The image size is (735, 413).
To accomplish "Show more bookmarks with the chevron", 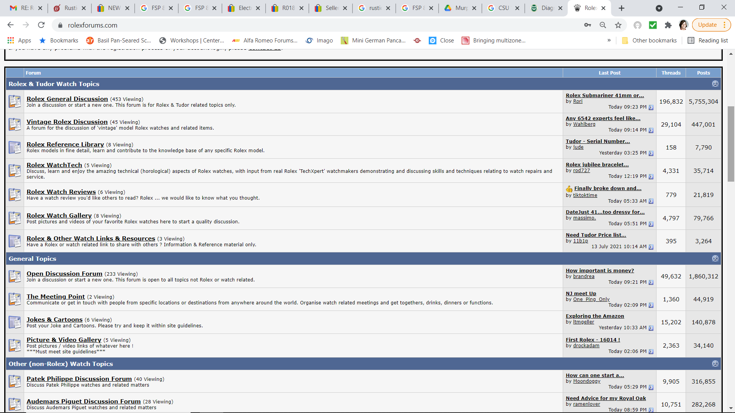I will click(609, 41).
